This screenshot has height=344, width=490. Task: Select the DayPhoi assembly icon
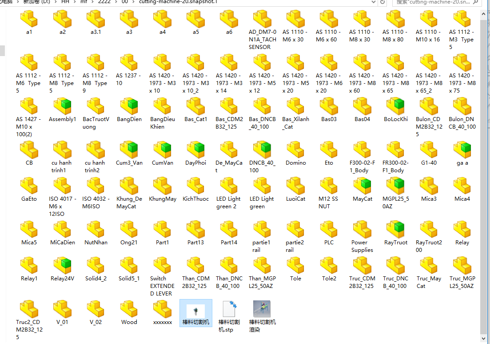coord(195,149)
